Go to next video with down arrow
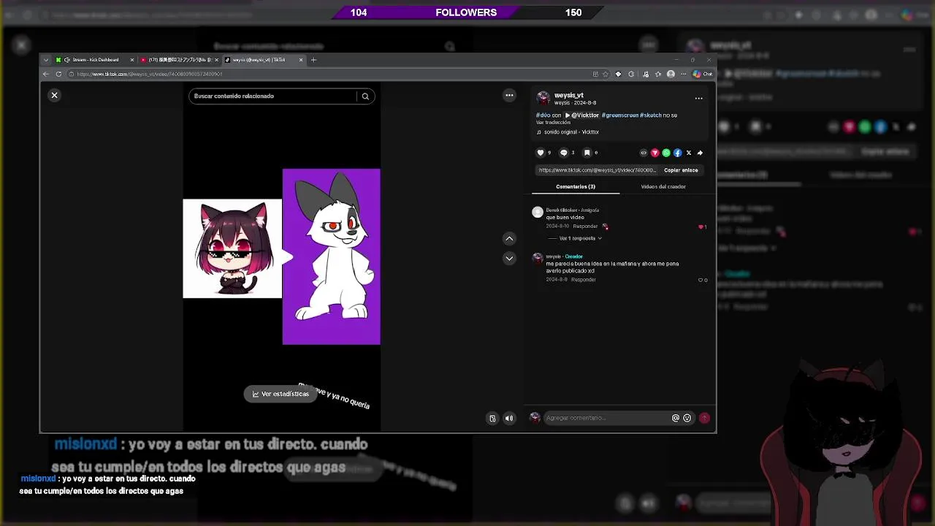Viewport: 935px width, 526px height. point(509,258)
